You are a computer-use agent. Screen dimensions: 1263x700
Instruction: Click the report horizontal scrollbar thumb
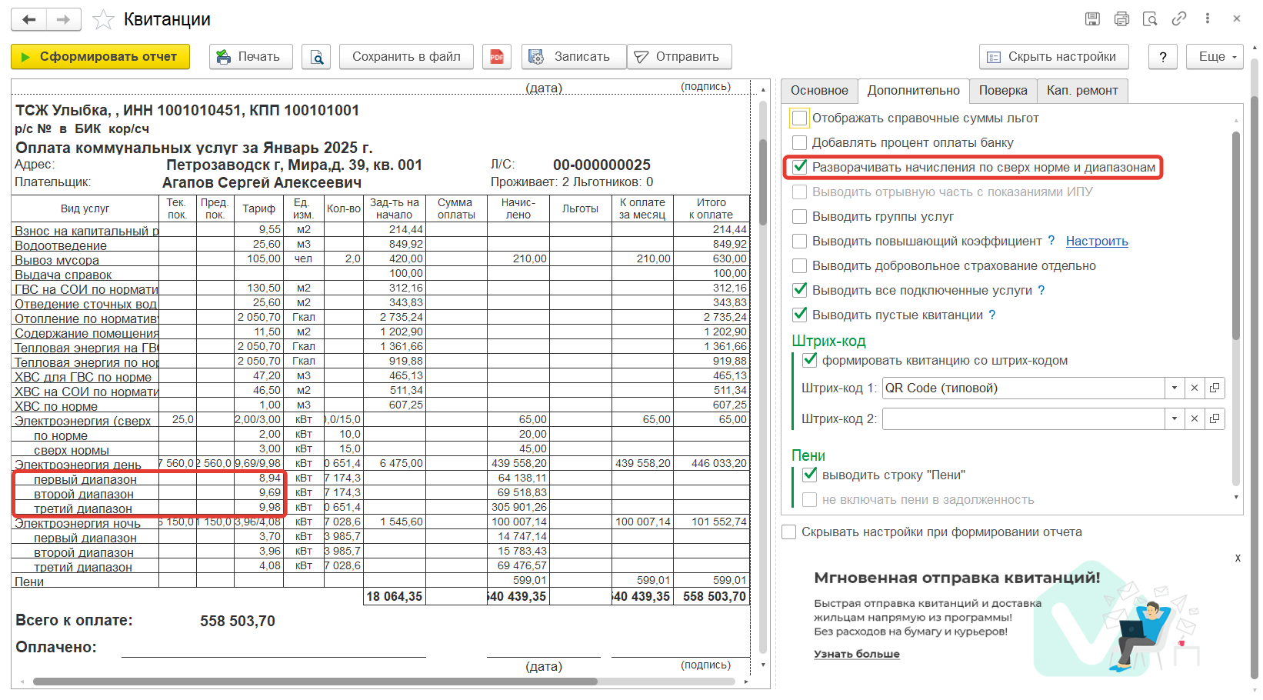click(x=315, y=682)
